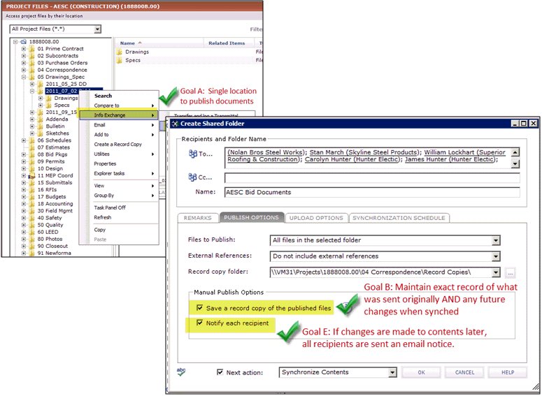Screen dimensions: 542x396
Task: Switch to the Publish Options tab
Action: coord(251,217)
